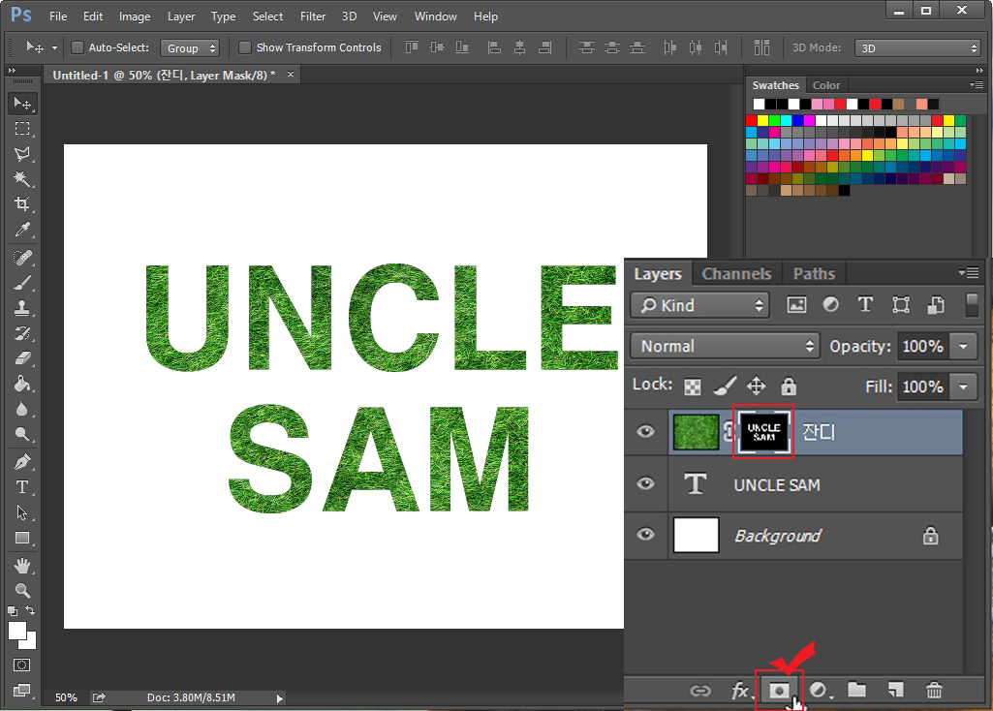
Task: Select the Paint Bucket tool
Action: (x=22, y=384)
